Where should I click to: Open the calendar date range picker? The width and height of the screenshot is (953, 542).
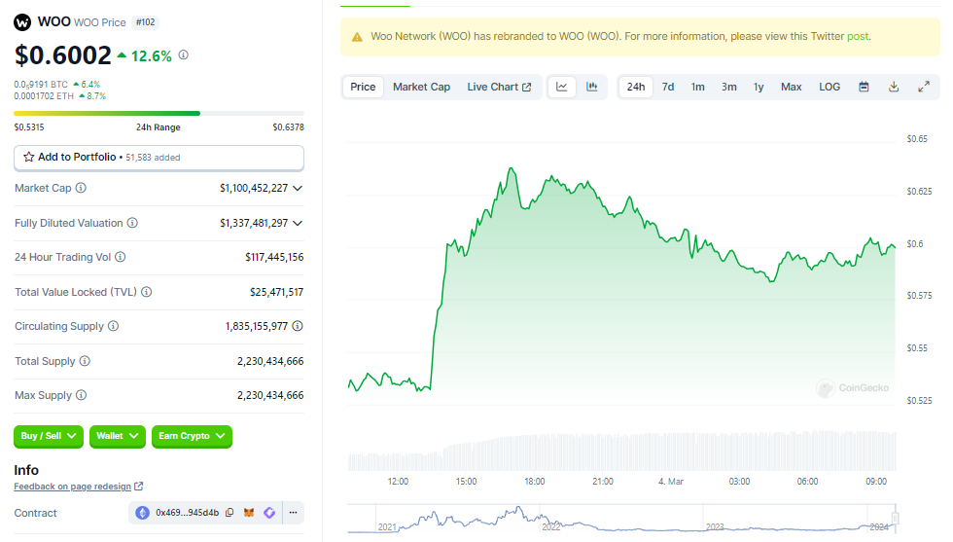[864, 87]
